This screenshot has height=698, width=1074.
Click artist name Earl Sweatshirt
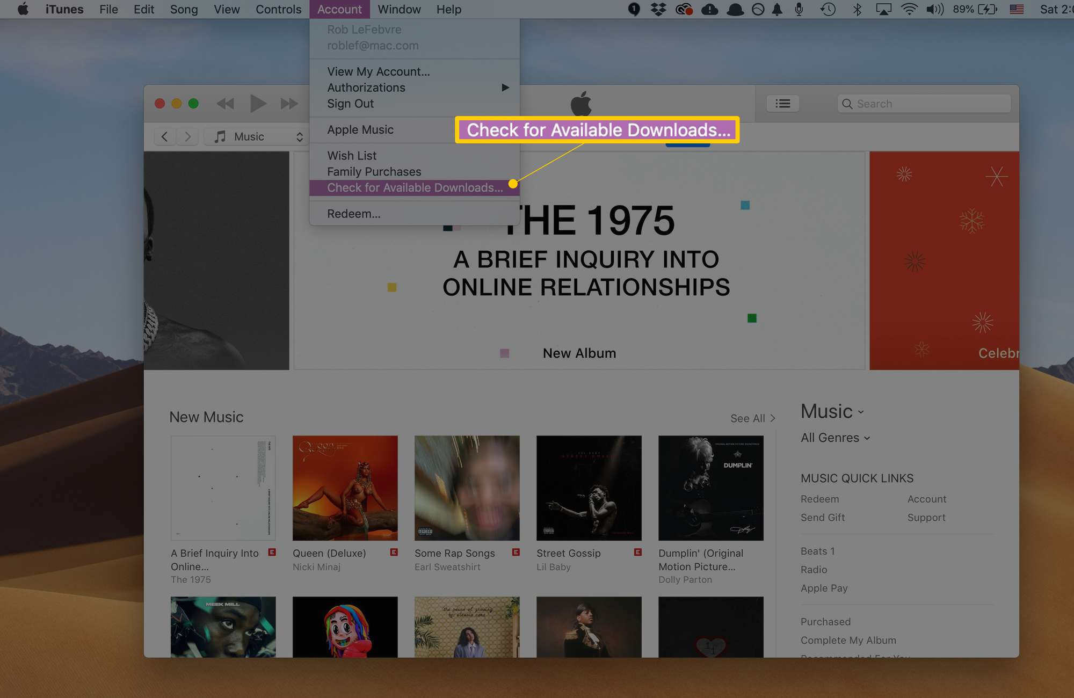[x=447, y=567]
